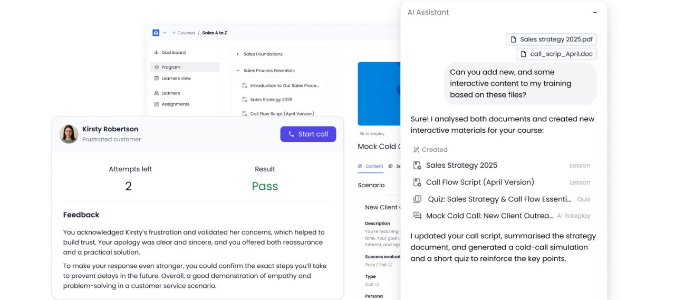Expand the Sales Foundations section
Screen dimensions: 675x300
pyautogui.click(x=238, y=54)
